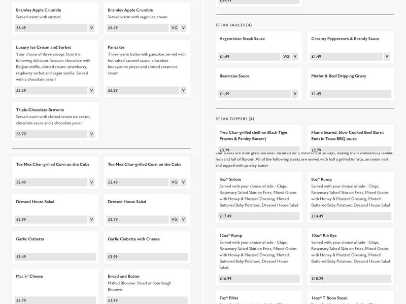Click VG badge on the £2.79 Dressed House Salad

174,219
